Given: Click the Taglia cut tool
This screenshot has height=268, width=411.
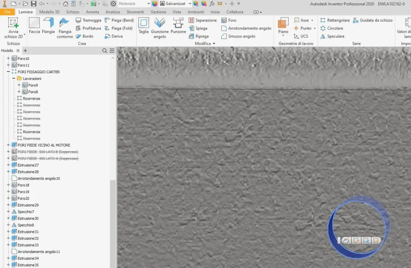Looking at the screenshot, I should point(143,26).
